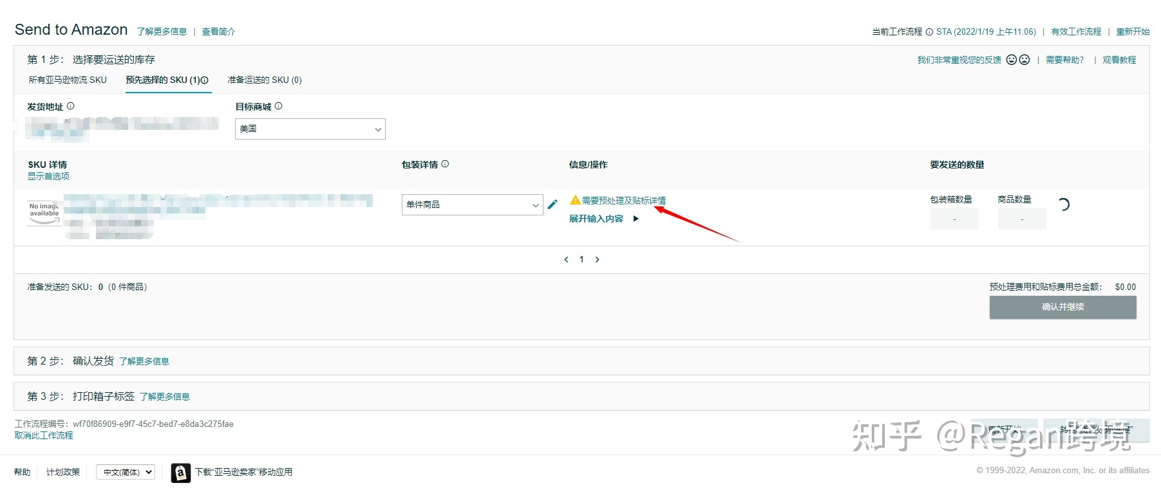Open 了解更多信息 link in 第 2 步
The height and width of the screenshot is (488, 1161).
pos(144,361)
